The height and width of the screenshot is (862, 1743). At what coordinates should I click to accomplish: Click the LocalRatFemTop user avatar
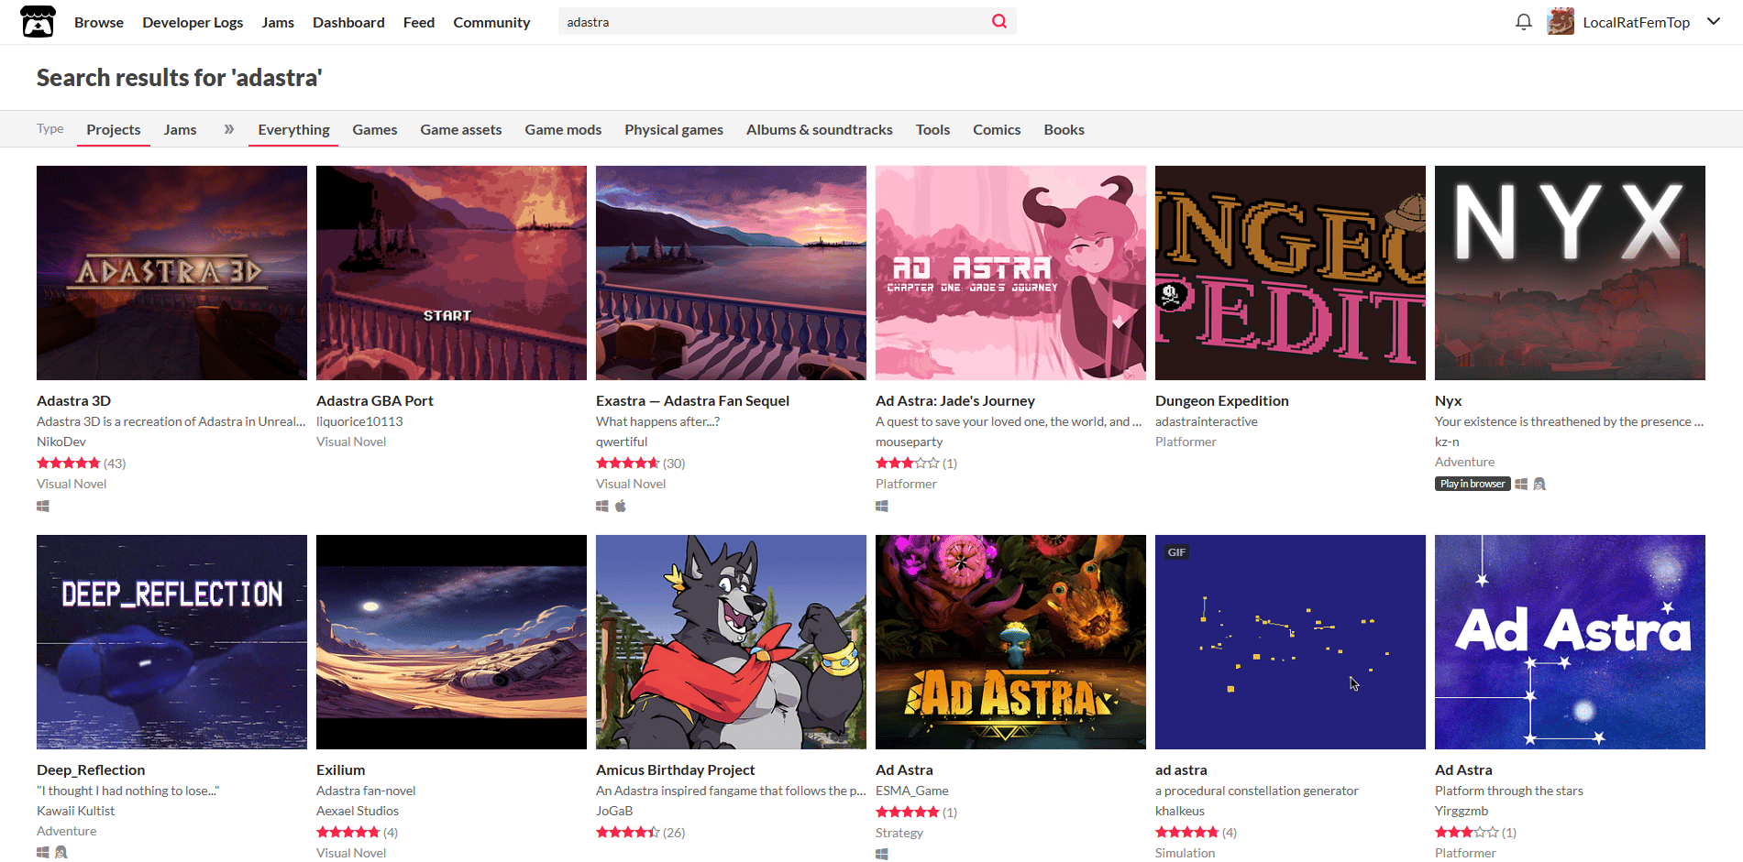1561,22
